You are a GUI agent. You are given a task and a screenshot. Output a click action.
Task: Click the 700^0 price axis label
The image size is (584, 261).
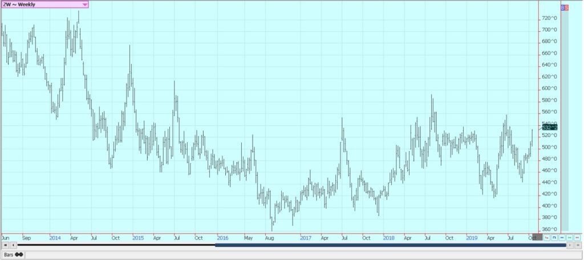coord(549,30)
